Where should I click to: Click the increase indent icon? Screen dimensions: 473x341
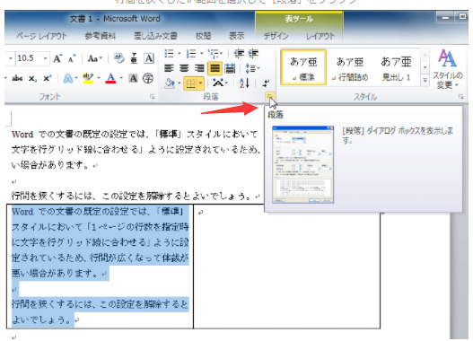[253, 54]
